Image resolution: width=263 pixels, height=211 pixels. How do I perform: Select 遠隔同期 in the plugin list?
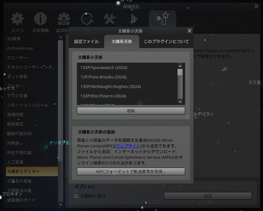pos(32,115)
